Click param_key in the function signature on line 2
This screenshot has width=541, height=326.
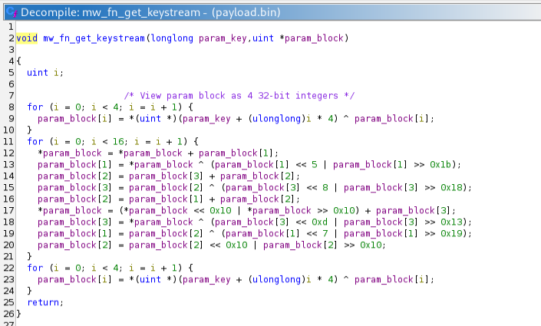[x=223, y=38]
